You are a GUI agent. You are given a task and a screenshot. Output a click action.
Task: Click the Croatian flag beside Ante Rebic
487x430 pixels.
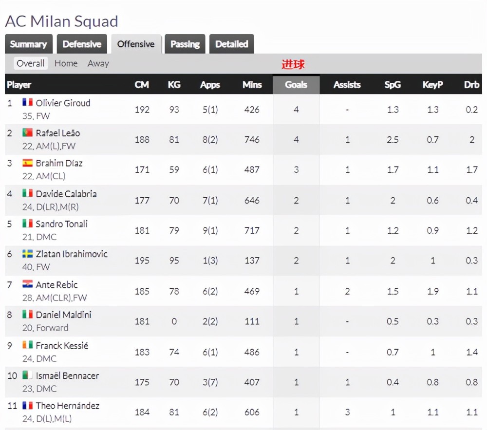[x=27, y=284]
